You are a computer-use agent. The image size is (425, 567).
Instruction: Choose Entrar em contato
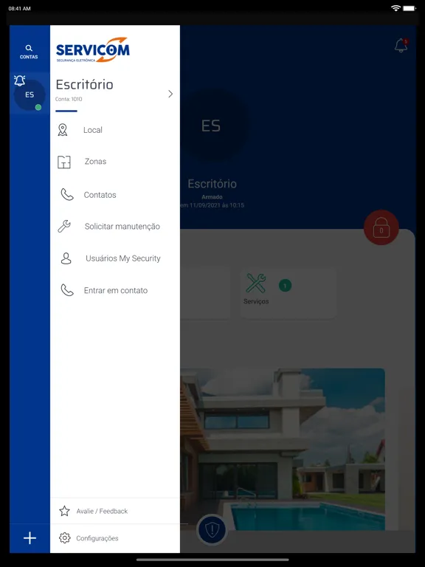115,290
